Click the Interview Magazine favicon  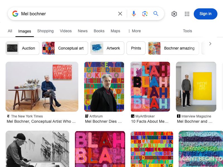pos(179,116)
